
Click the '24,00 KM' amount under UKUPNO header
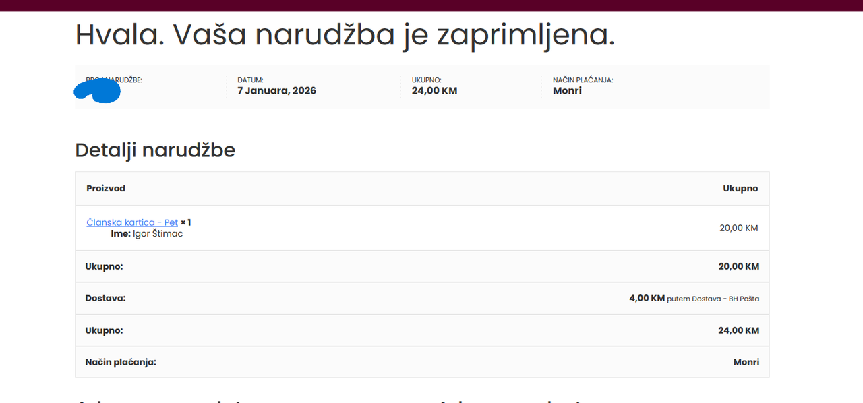(x=434, y=90)
